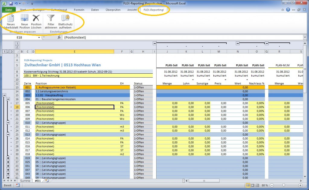Open the Formeln ribbon tab

pos(79,10)
